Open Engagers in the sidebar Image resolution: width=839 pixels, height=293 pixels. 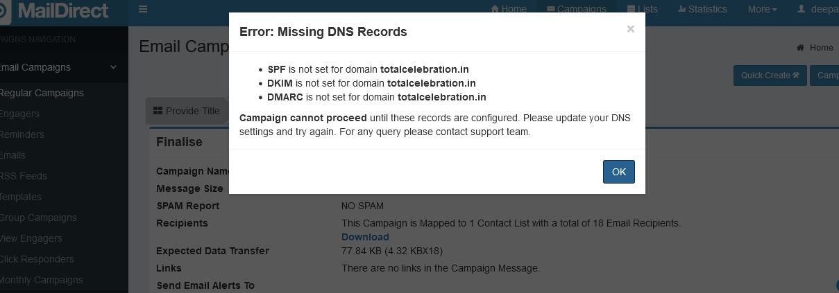click(x=19, y=114)
